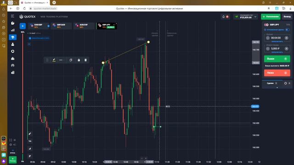
Task: Open the bar-chart trading sidebar icon
Action: tap(12, 30)
